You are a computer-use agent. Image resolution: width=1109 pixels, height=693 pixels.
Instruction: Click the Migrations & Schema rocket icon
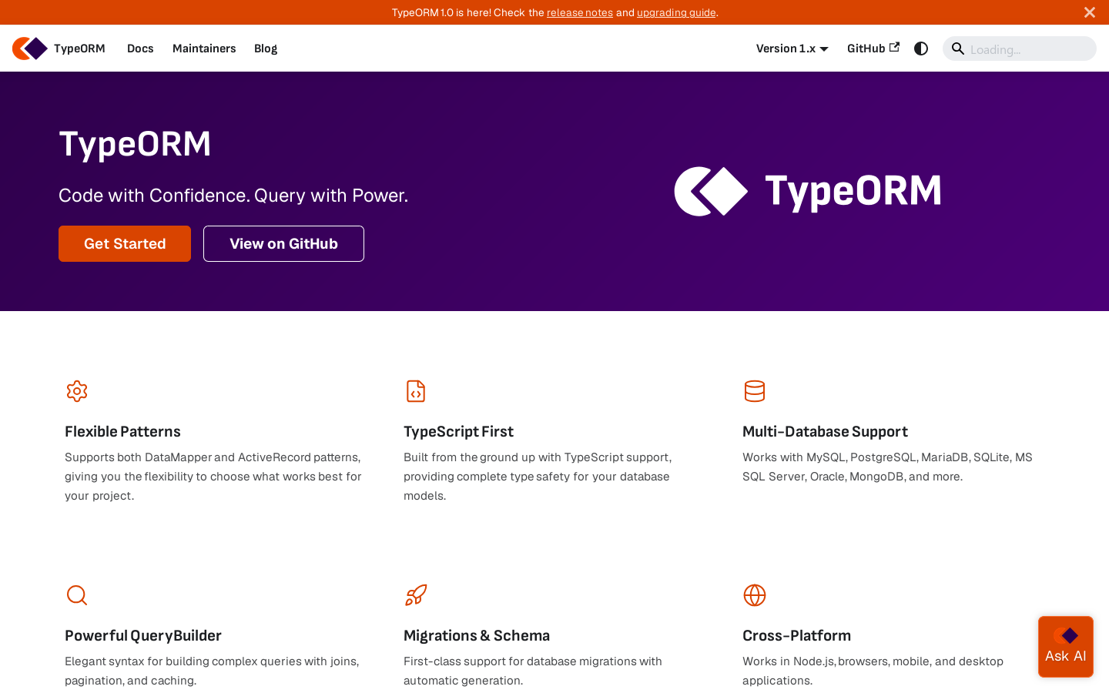point(416,595)
